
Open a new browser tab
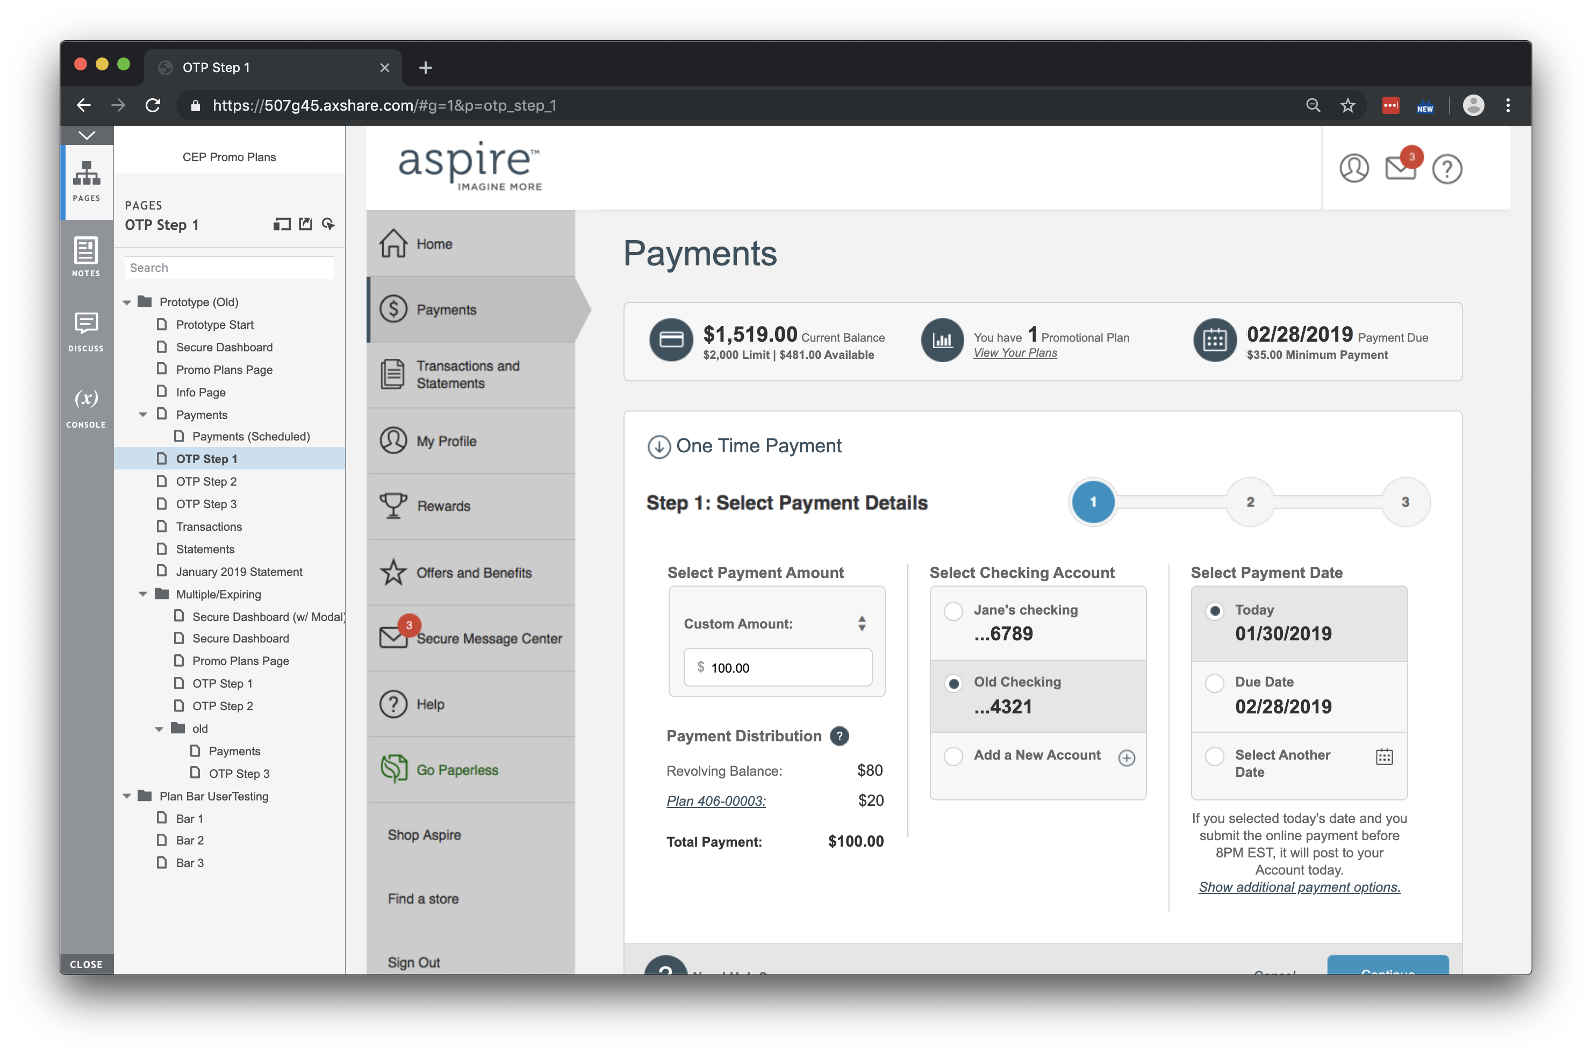click(x=425, y=68)
